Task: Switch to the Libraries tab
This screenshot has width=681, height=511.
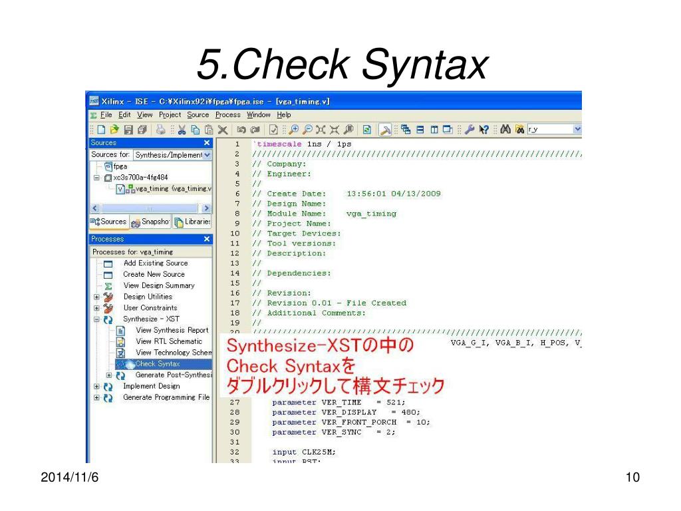Action: (x=192, y=222)
